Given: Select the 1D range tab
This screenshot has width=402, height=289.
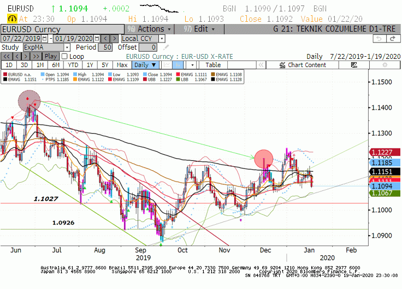Looking at the screenshot, I should [9, 65].
